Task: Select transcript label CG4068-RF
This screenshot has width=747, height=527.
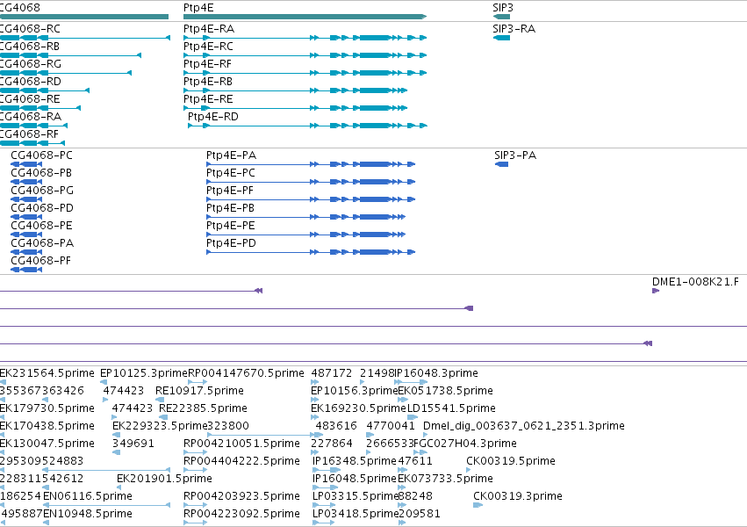Action: point(29,135)
